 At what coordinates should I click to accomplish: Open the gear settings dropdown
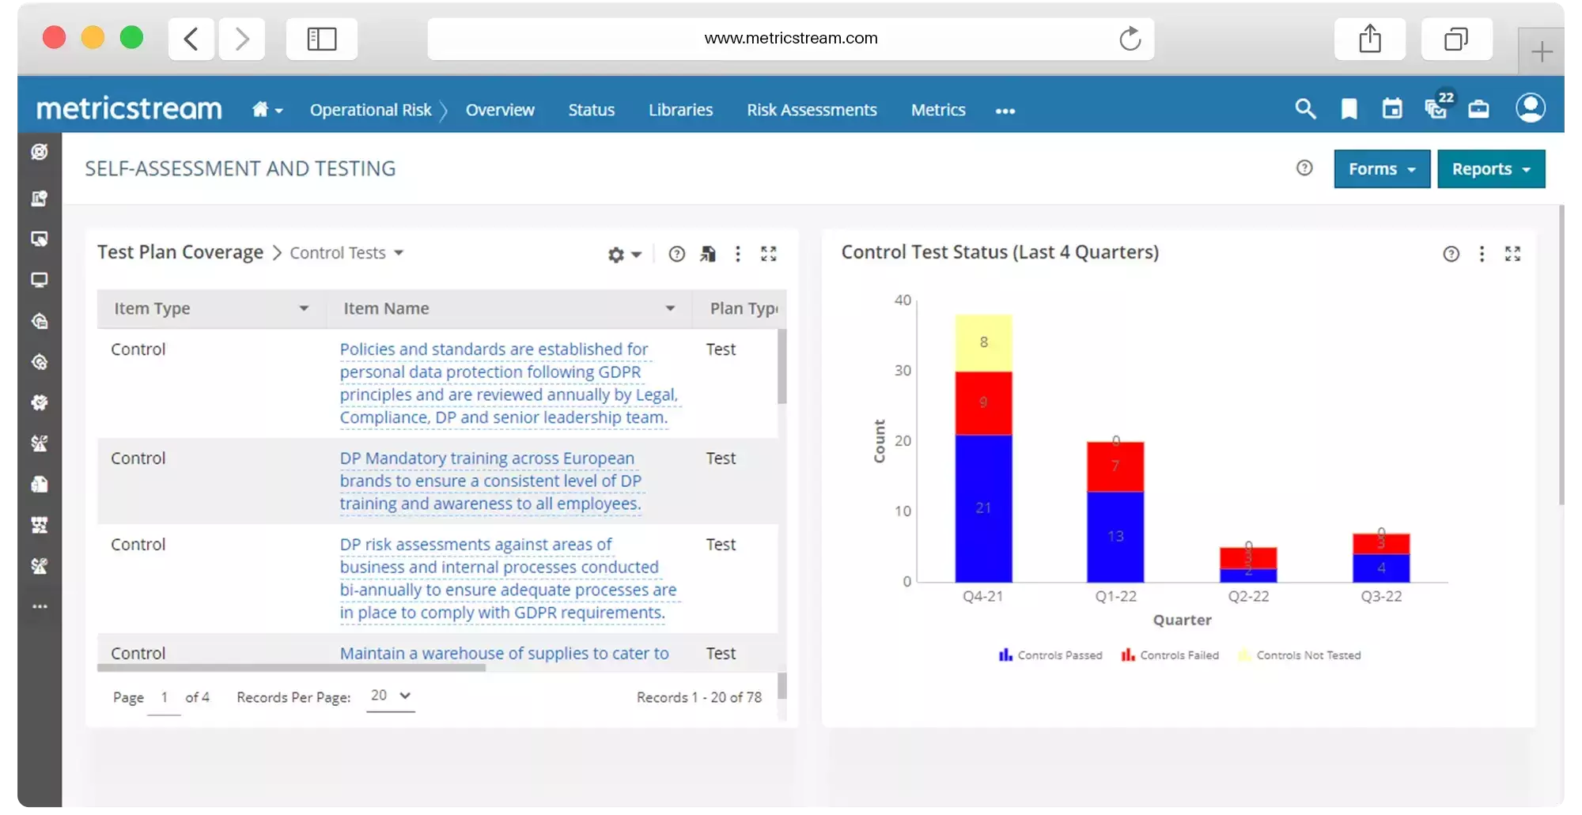[x=624, y=255]
